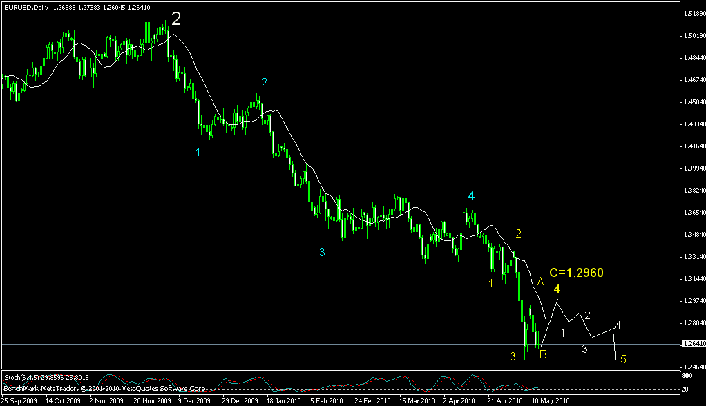Select price level 1.28040 on axis
The width and height of the screenshot is (706, 406).
[694, 322]
